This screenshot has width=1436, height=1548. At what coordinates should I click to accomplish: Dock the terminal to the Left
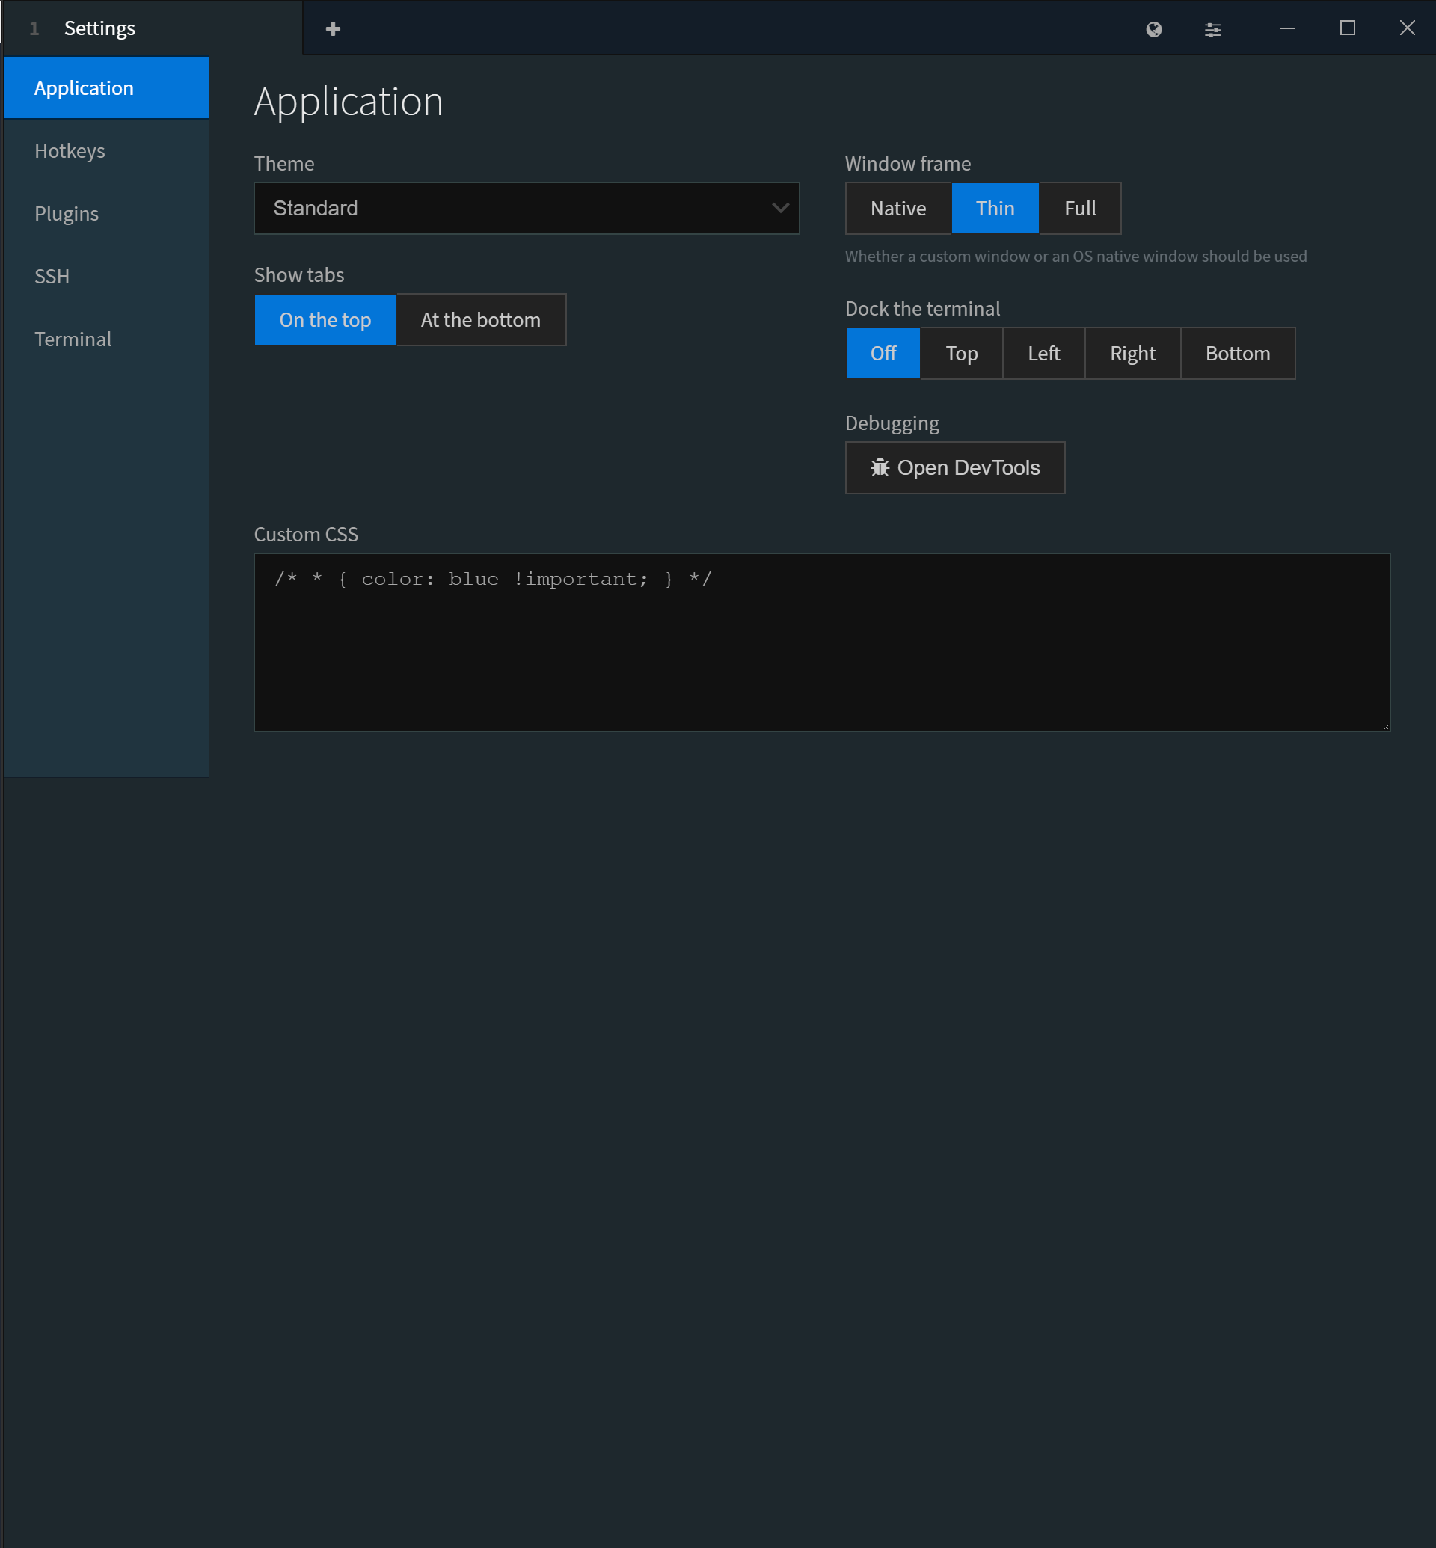1043,354
